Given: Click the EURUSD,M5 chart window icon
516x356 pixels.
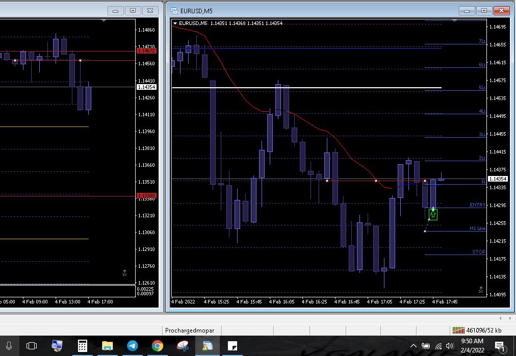Looking at the screenshot, I should [x=175, y=11].
